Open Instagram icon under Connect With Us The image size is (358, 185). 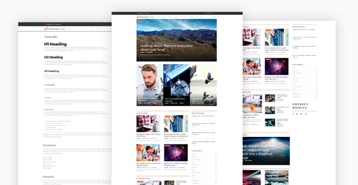306,114
